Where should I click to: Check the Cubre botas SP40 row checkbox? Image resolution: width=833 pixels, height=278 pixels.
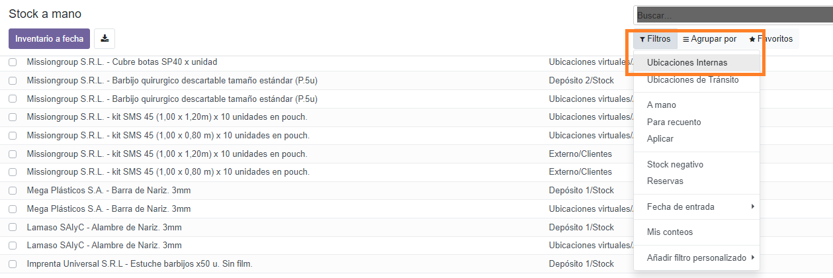[13, 62]
